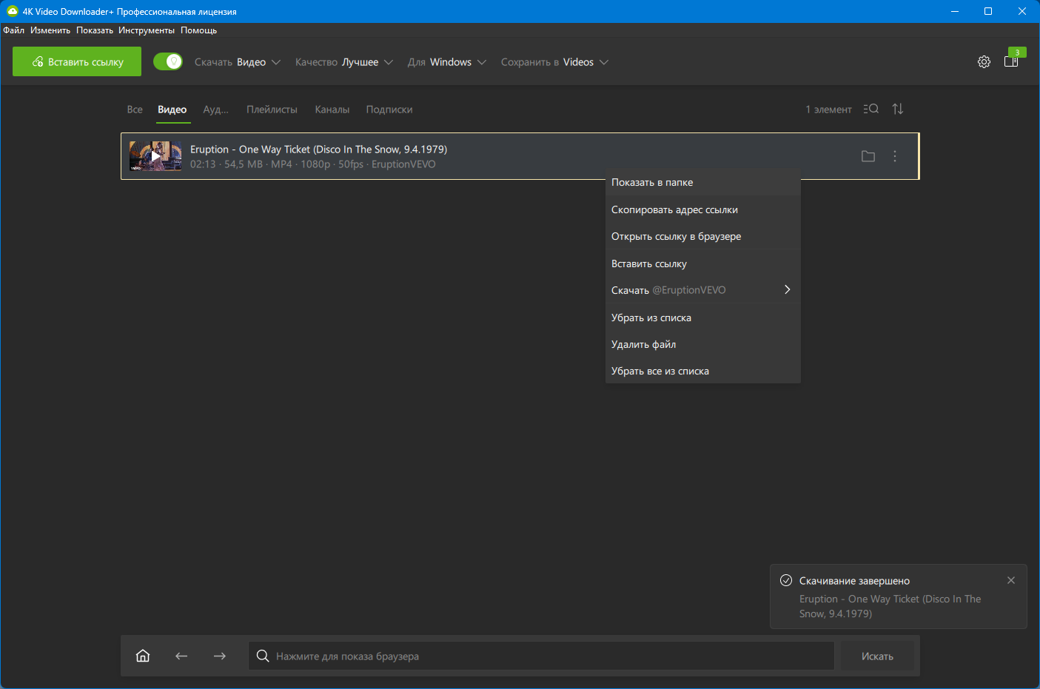The image size is (1040, 689).
Task: Expand the Сохранить в Videos dropdown
Action: (554, 62)
